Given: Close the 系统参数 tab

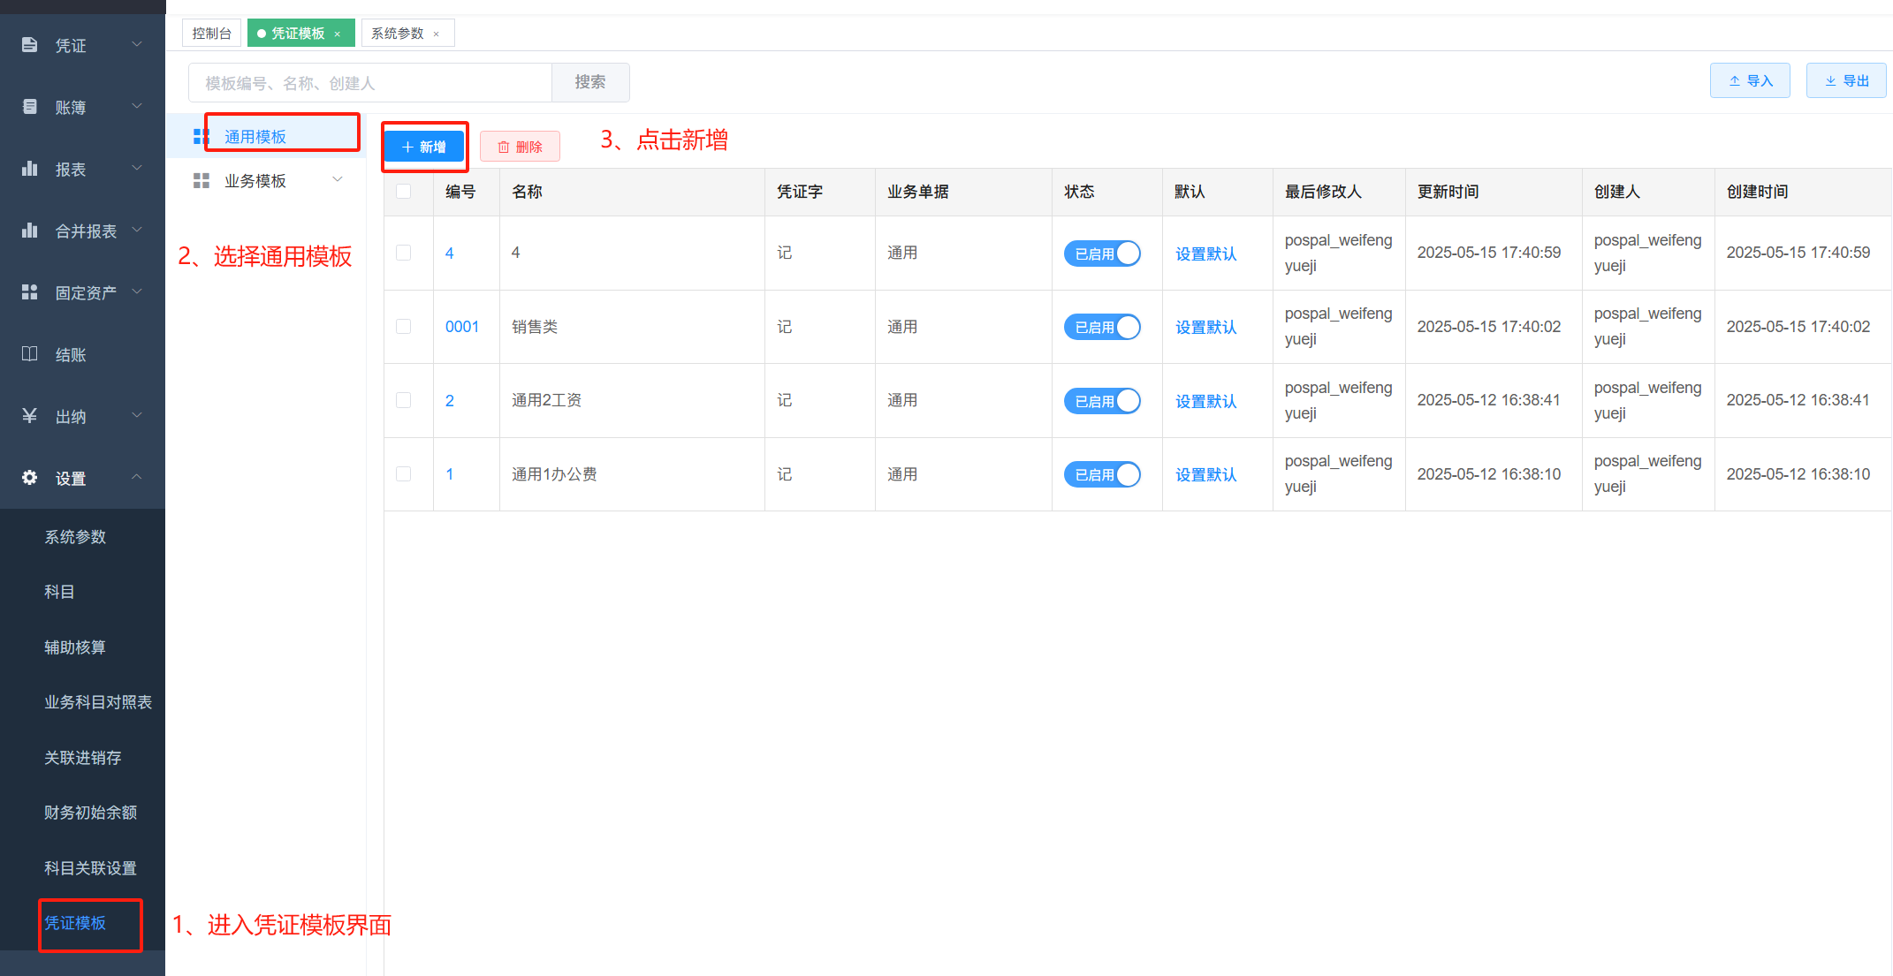Looking at the screenshot, I should coord(437,34).
